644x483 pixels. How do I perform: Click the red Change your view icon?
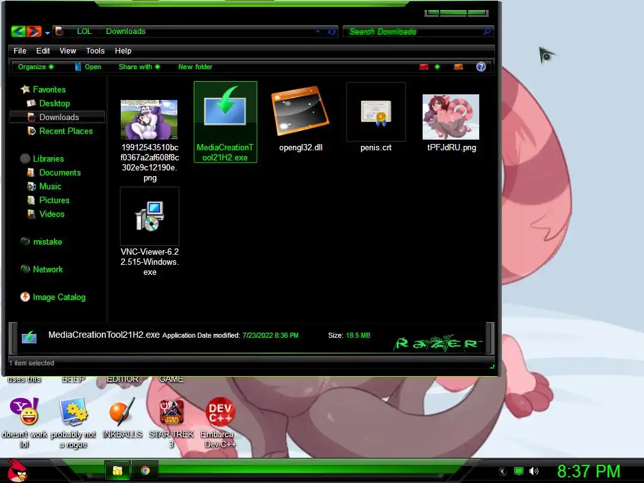click(424, 67)
